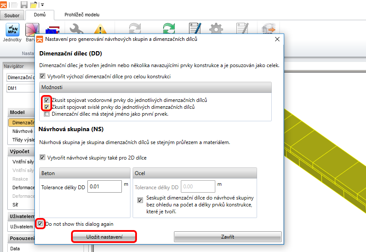The image size is (366, 252).
Task: Click the grey gear icon in ribbon
Action: [x=216, y=29]
